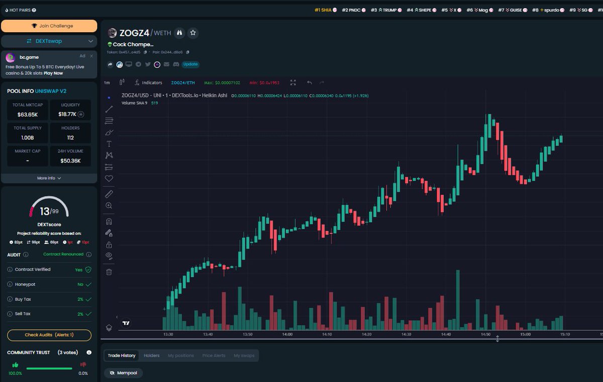Open hot pair #6 Mog

pos(479,10)
